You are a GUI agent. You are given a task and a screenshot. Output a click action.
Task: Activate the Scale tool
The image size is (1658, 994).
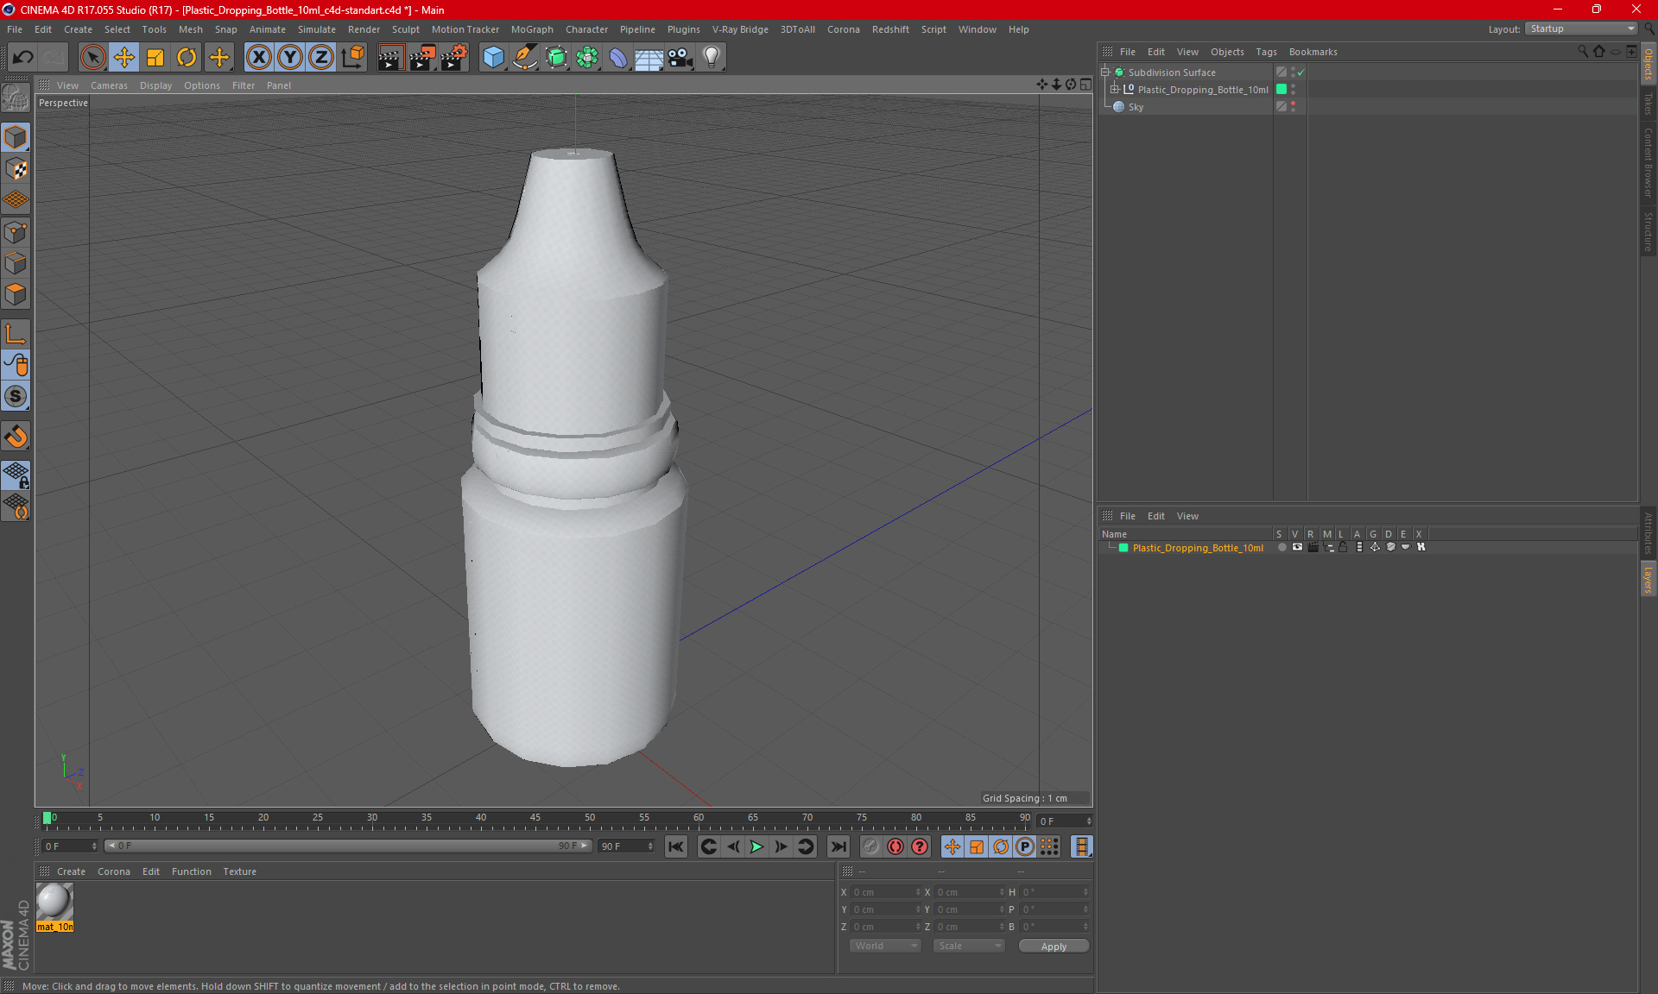click(155, 57)
